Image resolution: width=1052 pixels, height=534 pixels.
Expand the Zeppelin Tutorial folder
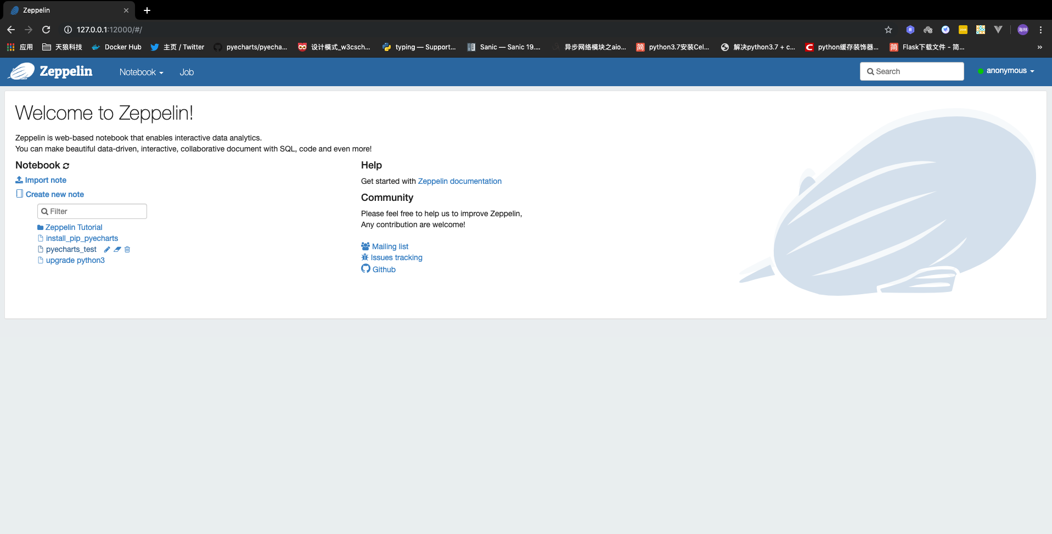click(x=74, y=227)
